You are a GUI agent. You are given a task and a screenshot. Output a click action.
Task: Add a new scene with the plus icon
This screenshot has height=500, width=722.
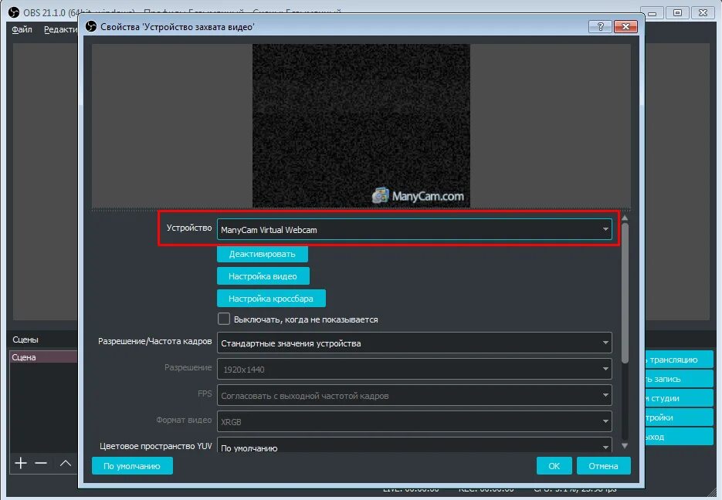coord(21,463)
